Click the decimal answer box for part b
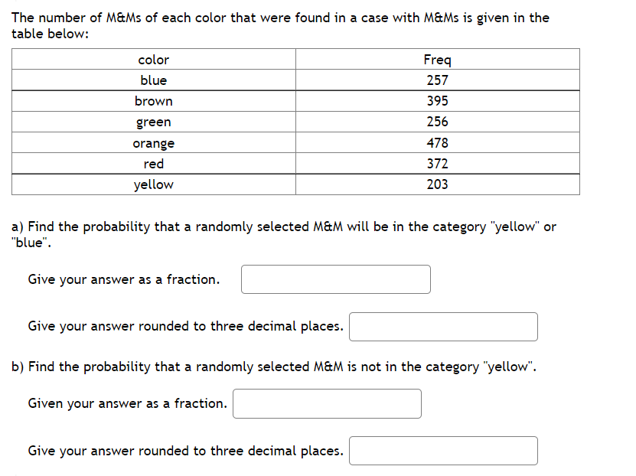Screen dimensions: 636x476 coord(442,451)
